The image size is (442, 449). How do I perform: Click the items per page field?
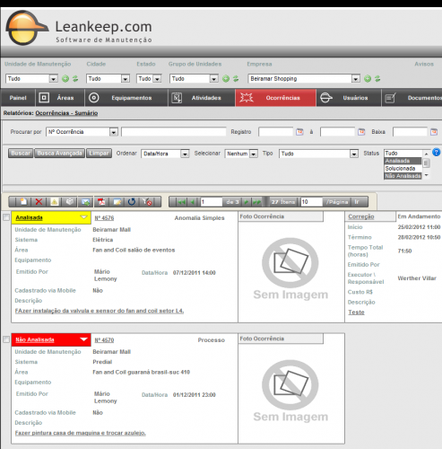(x=312, y=202)
